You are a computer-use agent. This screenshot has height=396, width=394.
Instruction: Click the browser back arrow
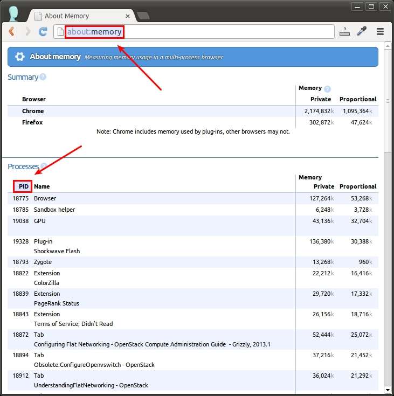pos(11,32)
